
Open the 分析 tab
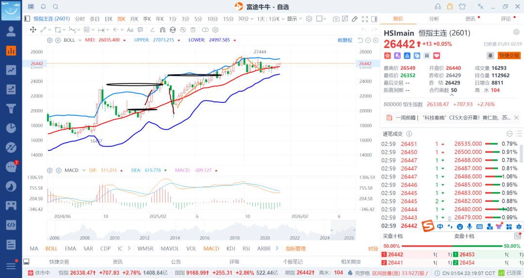point(434,19)
